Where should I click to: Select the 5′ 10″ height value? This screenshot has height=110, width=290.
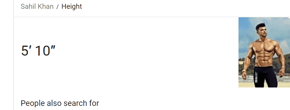[38, 51]
